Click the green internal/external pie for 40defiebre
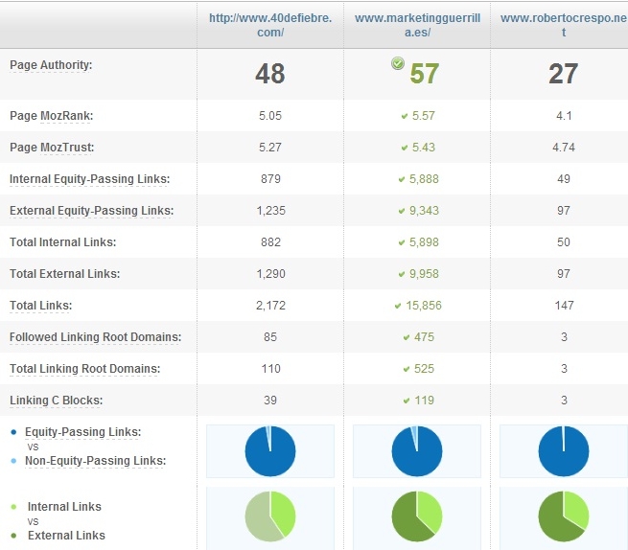The image size is (628, 550). point(270,516)
